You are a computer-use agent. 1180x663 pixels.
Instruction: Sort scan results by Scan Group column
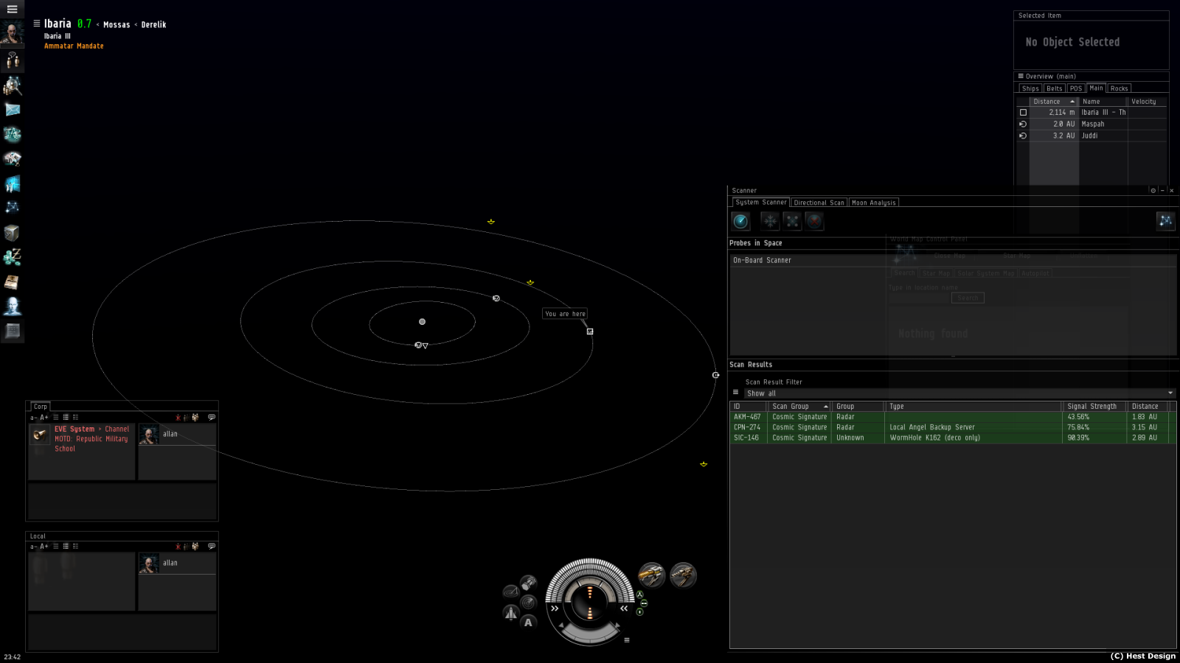point(799,406)
